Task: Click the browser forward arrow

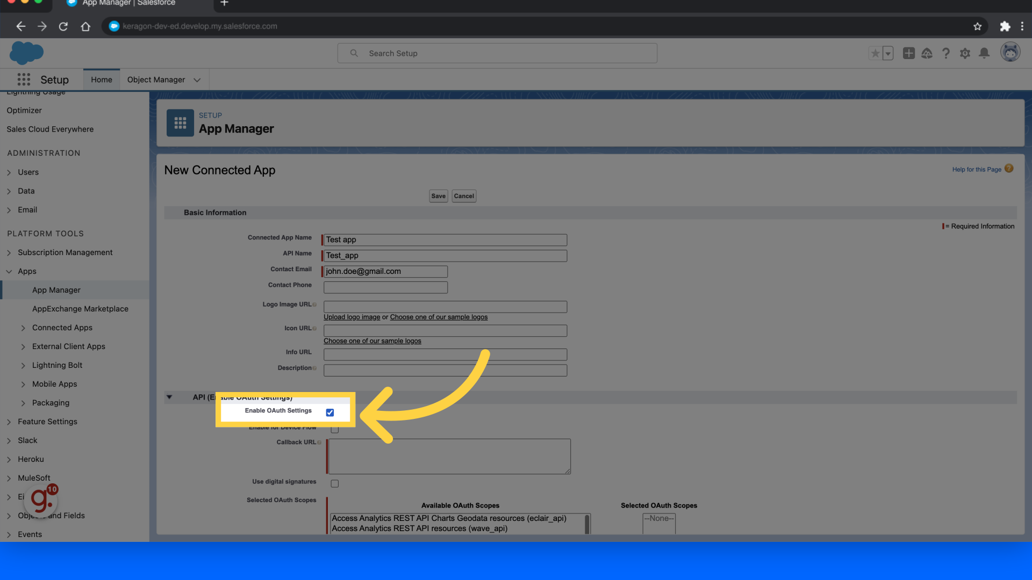Action: coord(42,26)
